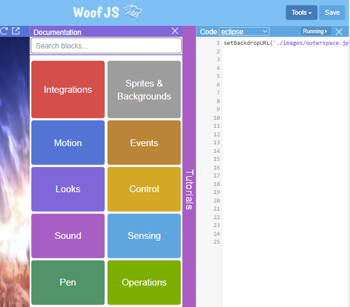Viewport: 350px width, 307px height.
Task: Open the Motion blocks category
Action: click(68, 142)
